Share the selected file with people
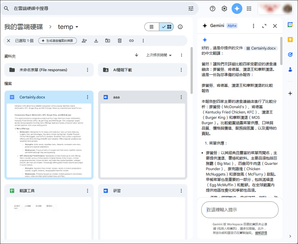 (x=84, y=41)
